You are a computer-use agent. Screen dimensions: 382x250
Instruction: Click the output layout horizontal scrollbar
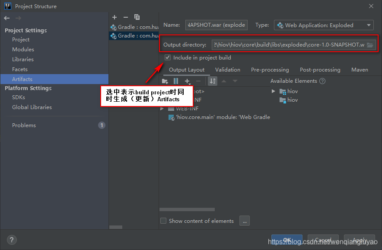coord(187,209)
